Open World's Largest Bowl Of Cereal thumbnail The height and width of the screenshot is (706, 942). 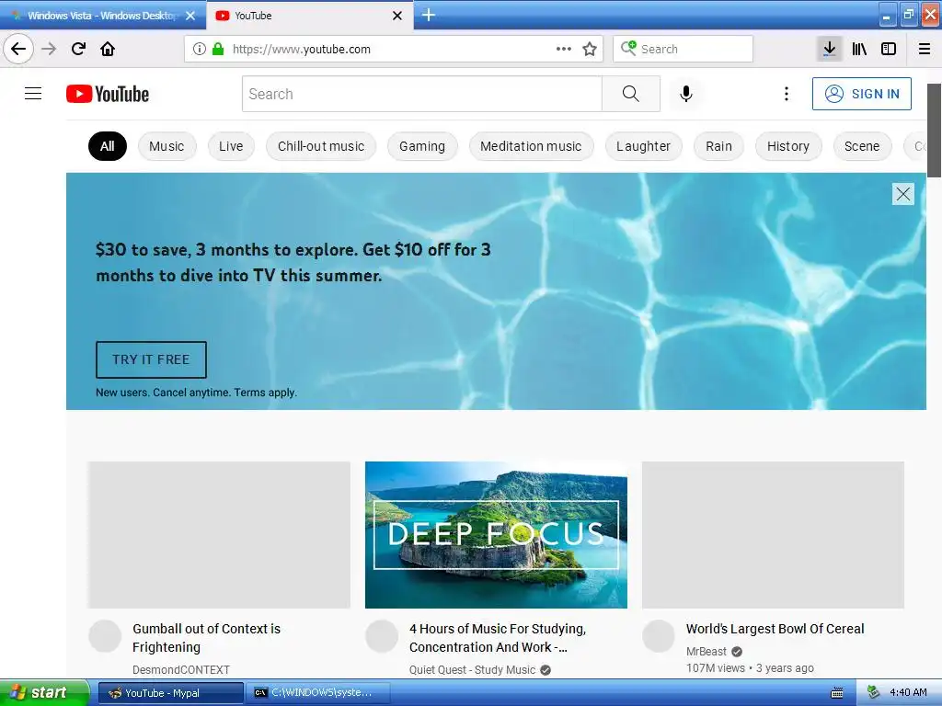(773, 534)
